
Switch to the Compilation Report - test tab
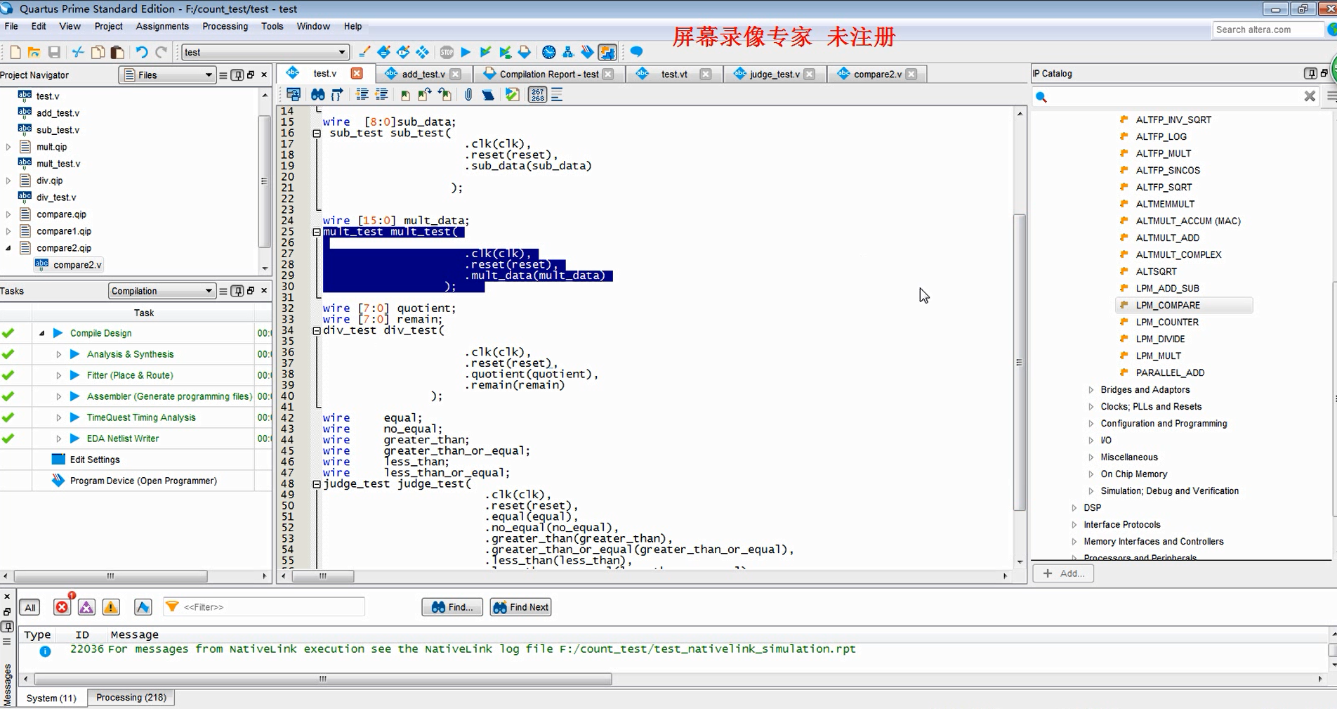click(x=549, y=74)
